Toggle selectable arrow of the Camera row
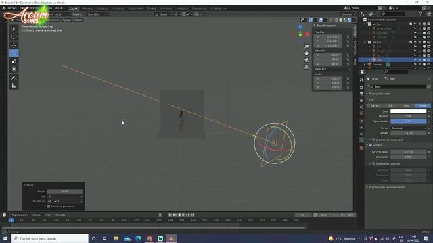Viewport: 433px width, 243px height. [415, 65]
